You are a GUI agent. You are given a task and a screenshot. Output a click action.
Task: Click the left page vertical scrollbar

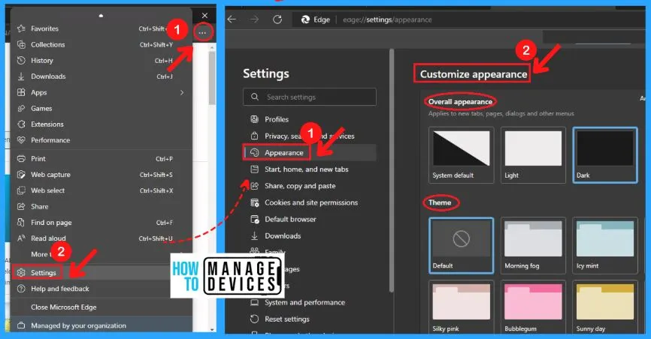point(212,78)
